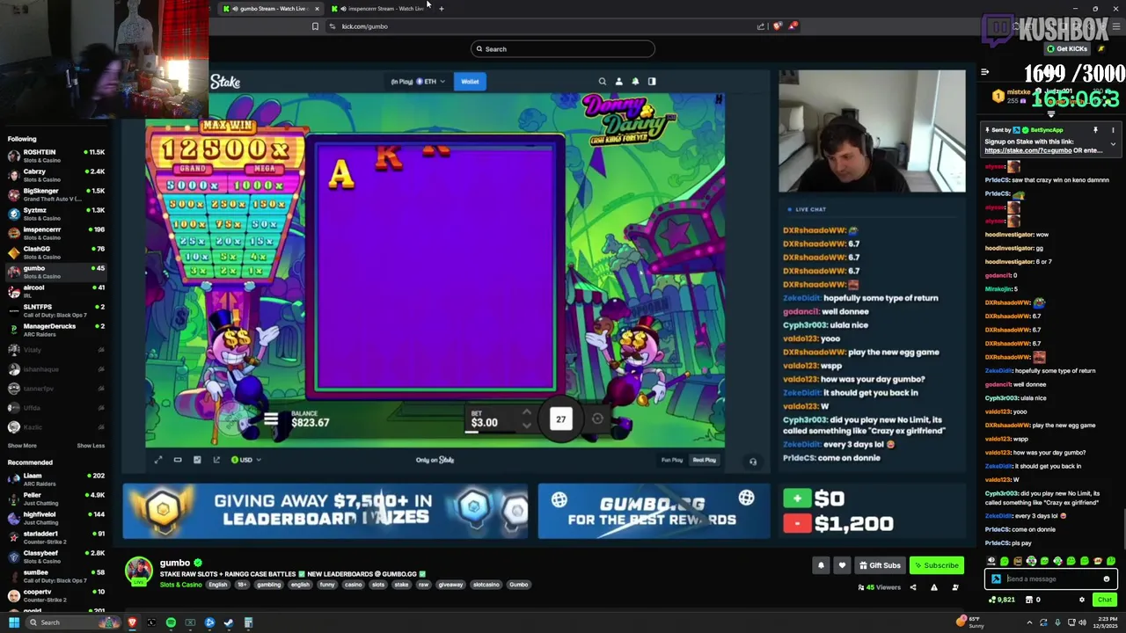Open the emoji picker in chat box

[1107, 579]
